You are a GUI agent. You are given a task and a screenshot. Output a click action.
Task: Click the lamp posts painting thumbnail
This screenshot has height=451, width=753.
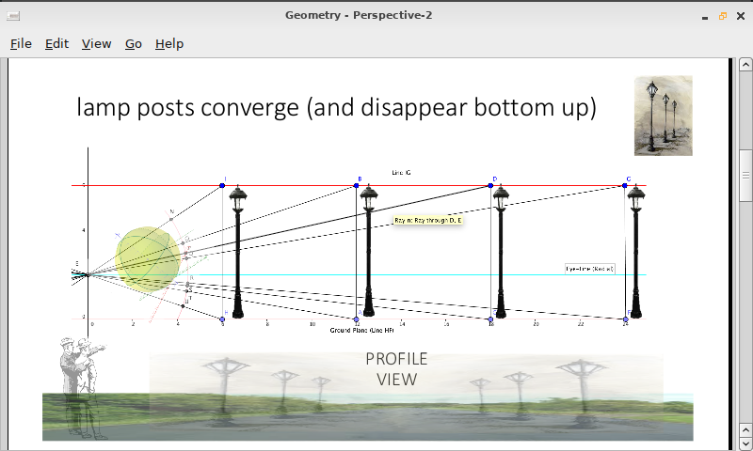click(x=664, y=116)
